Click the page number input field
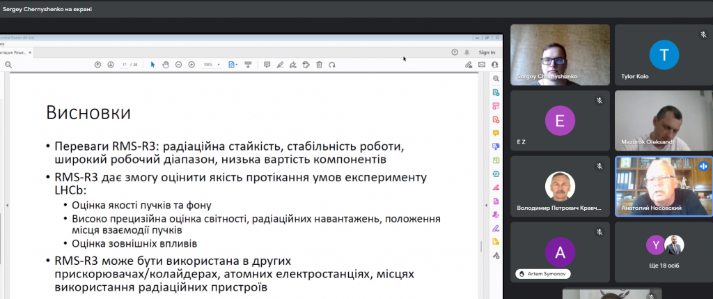713x299 pixels. (x=124, y=65)
